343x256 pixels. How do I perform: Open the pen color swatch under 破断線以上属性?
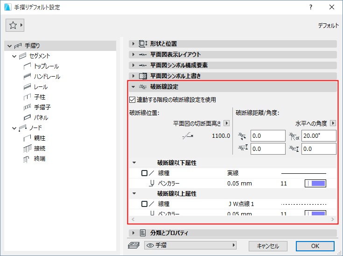click(315, 213)
